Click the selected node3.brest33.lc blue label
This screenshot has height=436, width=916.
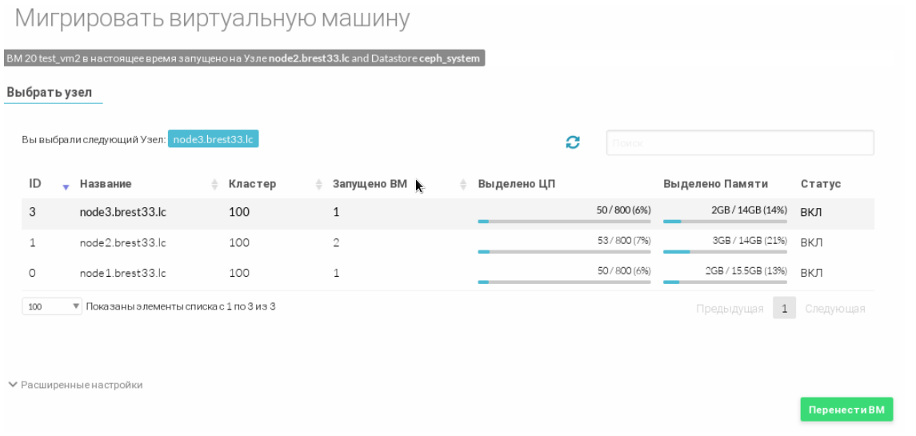pyautogui.click(x=213, y=139)
